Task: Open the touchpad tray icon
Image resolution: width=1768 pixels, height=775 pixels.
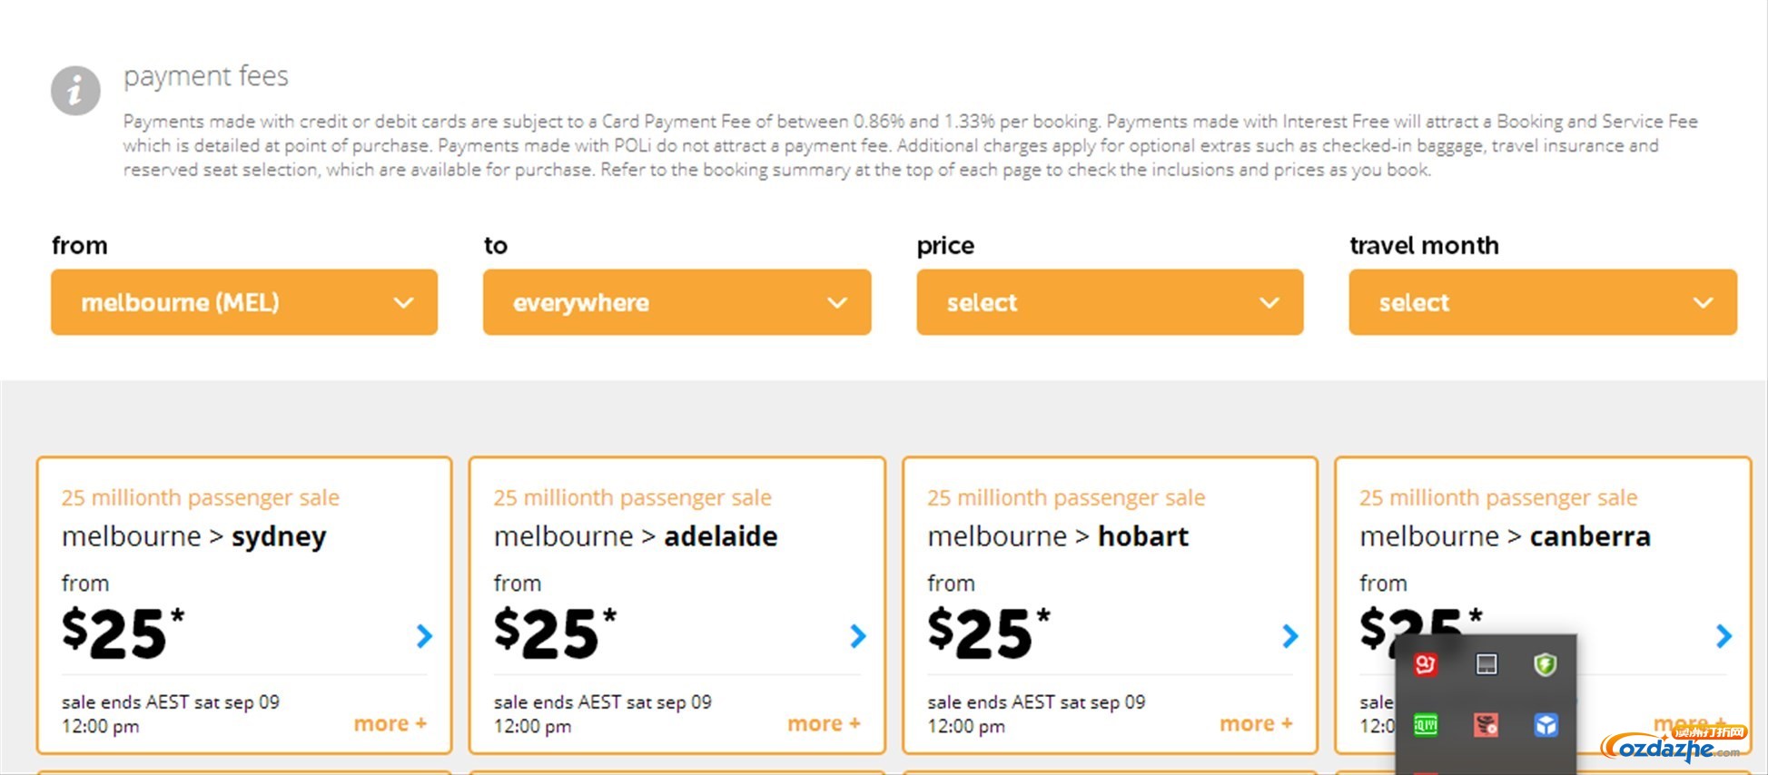Action: [x=1487, y=664]
